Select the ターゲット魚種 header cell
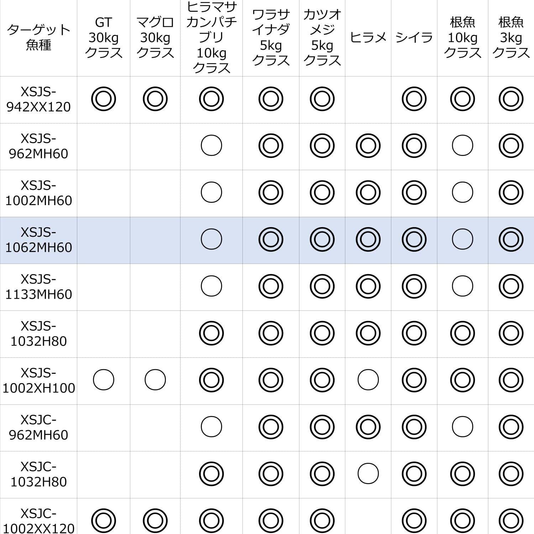 tap(38, 37)
